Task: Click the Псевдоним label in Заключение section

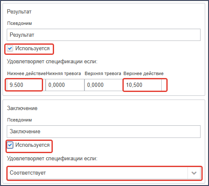Action: (x=19, y=120)
